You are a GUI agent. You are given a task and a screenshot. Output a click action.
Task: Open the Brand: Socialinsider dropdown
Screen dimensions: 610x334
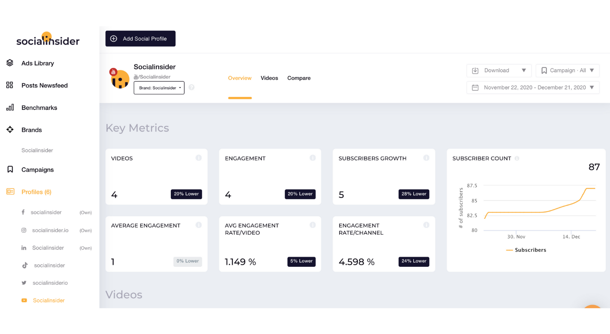(x=159, y=88)
